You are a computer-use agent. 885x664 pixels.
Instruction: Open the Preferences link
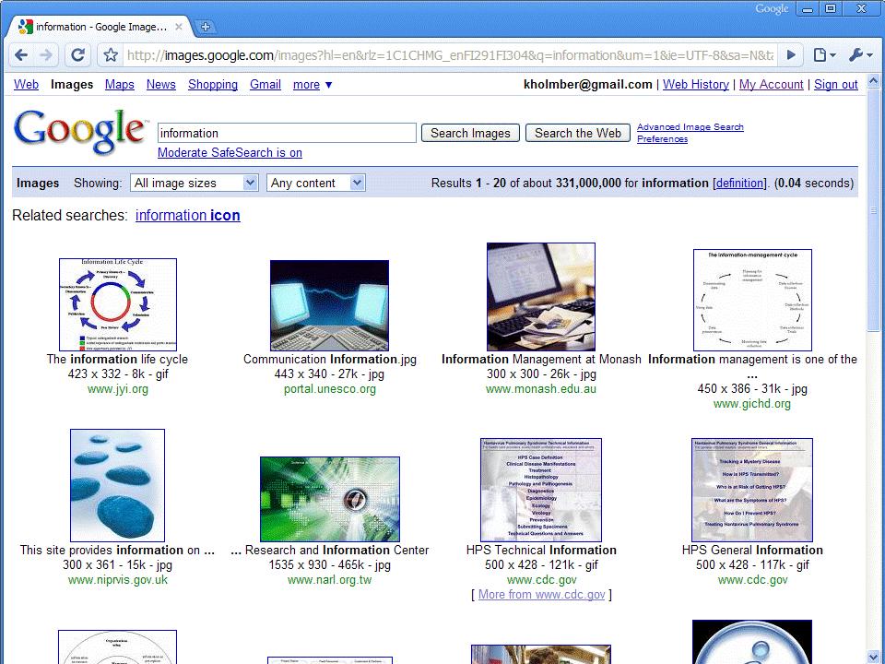663,139
